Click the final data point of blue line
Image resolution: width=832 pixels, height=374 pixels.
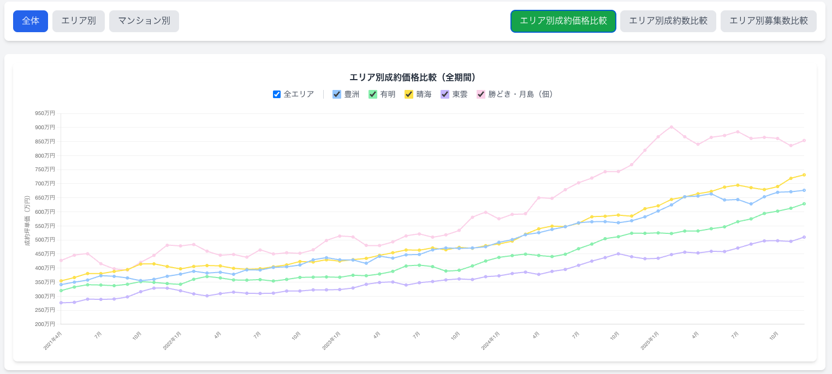pos(804,190)
